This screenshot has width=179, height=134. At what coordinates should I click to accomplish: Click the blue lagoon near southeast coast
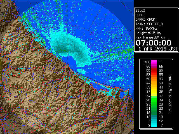point(122,94)
